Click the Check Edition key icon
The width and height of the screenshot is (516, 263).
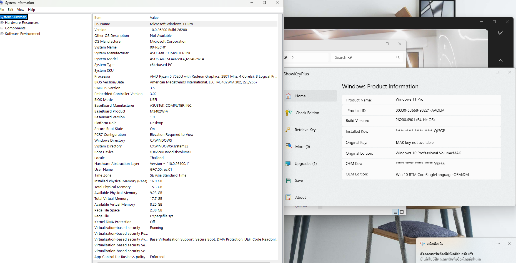pos(289,113)
